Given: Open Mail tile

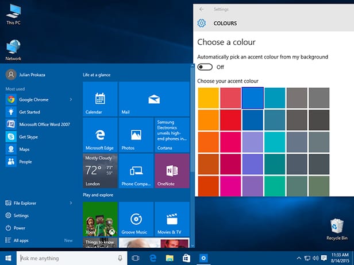Looking at the screenshot, I should click(154, 99).
